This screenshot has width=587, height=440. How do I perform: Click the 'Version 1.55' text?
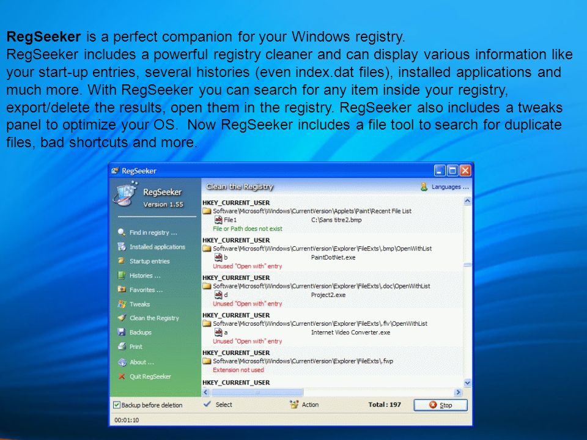[163, 205]
